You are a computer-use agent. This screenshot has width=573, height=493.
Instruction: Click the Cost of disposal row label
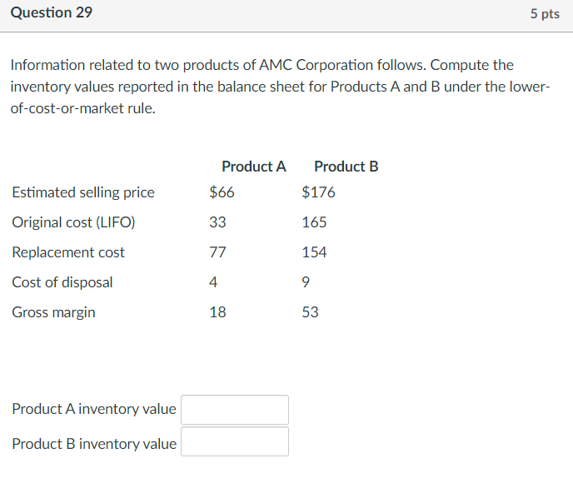pos(62,282)
